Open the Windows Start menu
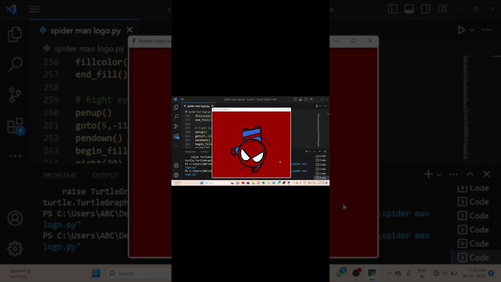The height and width of the screenshot is (282, 501). (202, 183)
